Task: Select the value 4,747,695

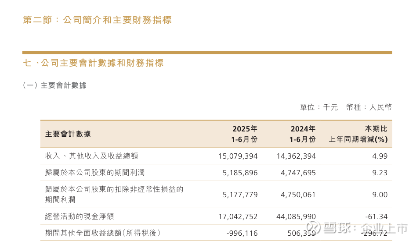Action: tap(298, 173)
